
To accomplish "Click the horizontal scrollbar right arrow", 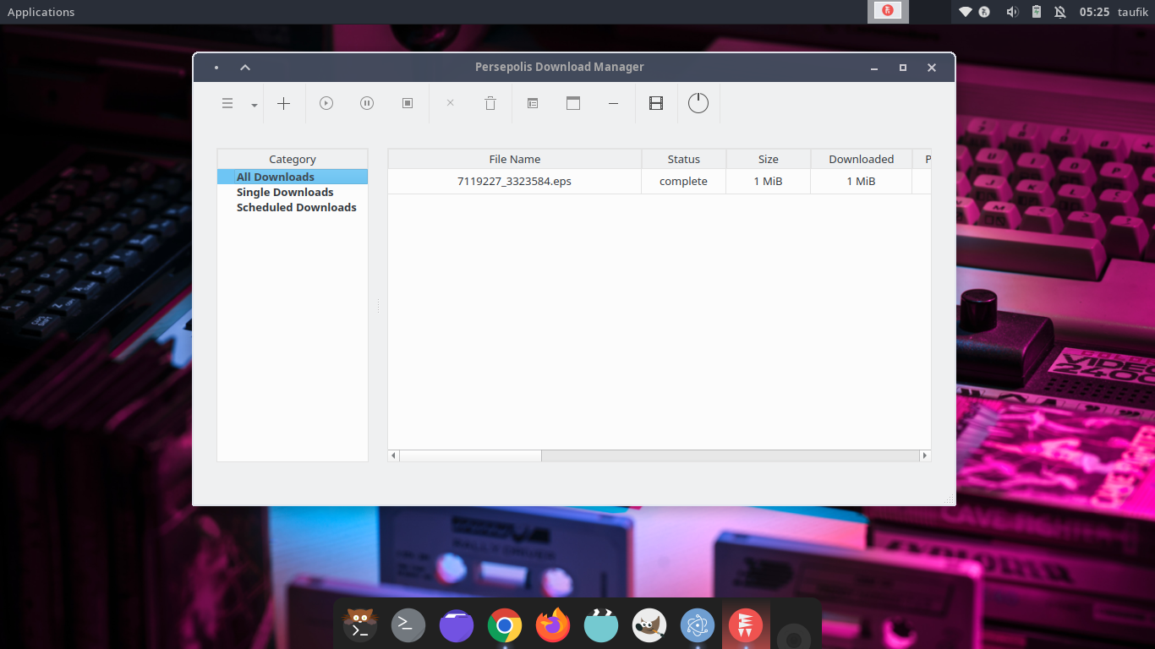I will coord(924,455).
